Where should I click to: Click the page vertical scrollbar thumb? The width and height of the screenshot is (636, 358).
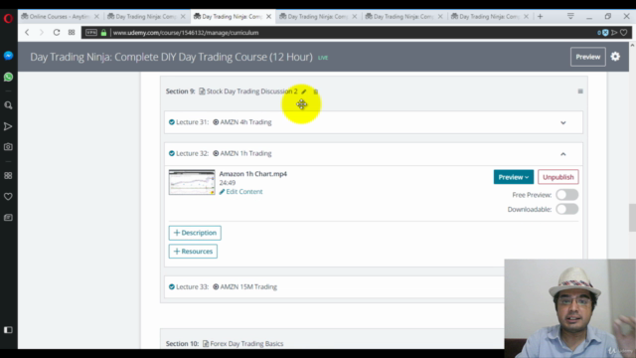[x=632, y=217]
